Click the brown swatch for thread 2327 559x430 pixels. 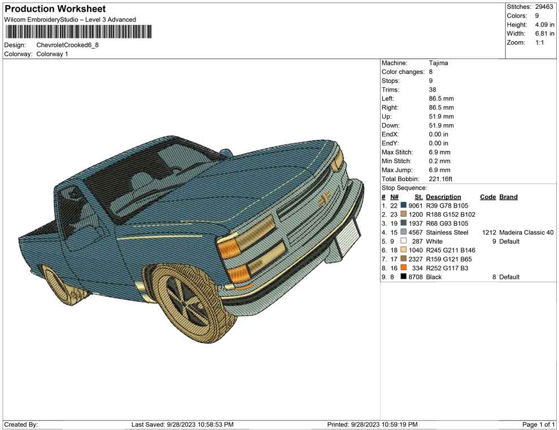[x=404, y=259]
